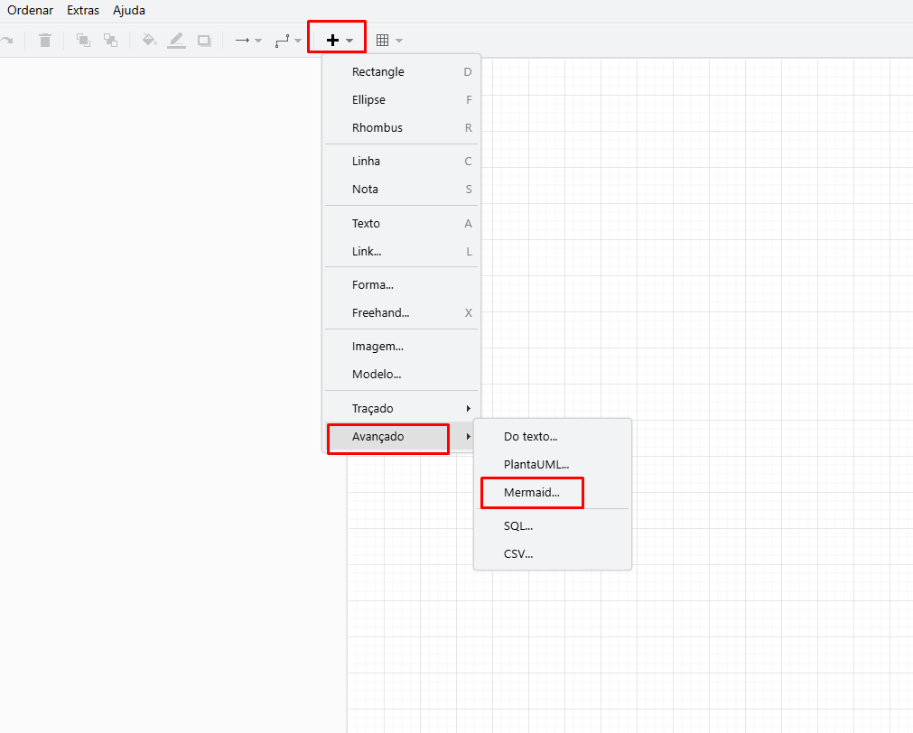Open the Ajuda menu
This screenshot has height=733, width=913.
[129, 11]
